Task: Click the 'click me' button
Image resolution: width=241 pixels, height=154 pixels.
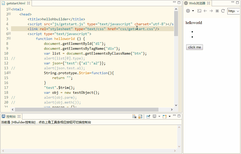Action: pyautogui.click(x=194, y=47)
